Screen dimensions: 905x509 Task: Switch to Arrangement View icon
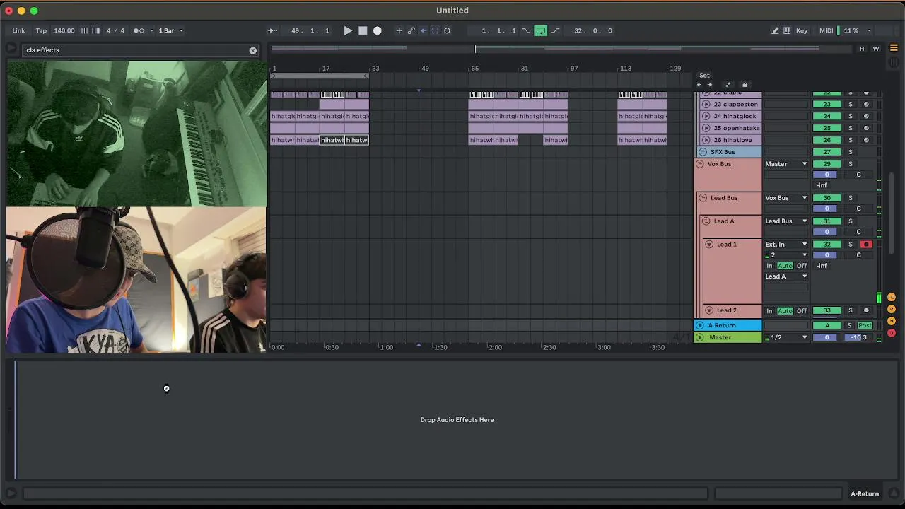(894, 49)
